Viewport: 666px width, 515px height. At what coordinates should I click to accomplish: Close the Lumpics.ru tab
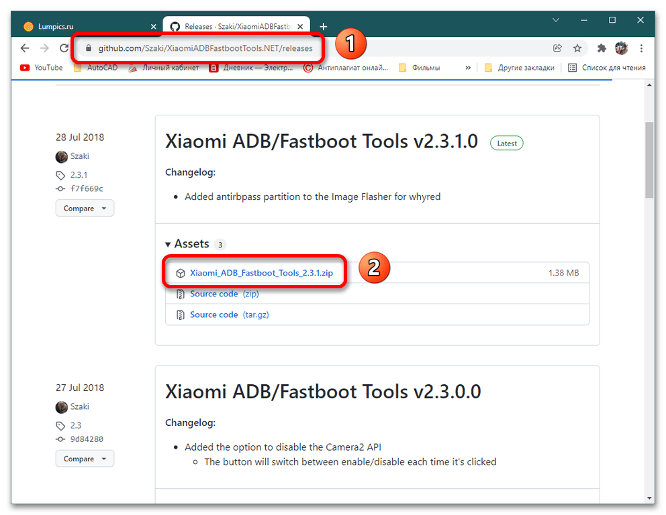[x=153, y=27]
